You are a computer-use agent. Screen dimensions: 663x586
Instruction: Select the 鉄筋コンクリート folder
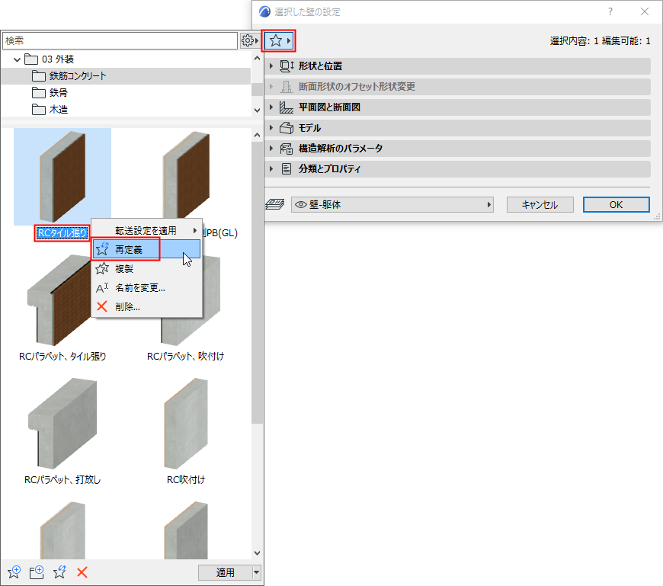click(x=126, y=76)
